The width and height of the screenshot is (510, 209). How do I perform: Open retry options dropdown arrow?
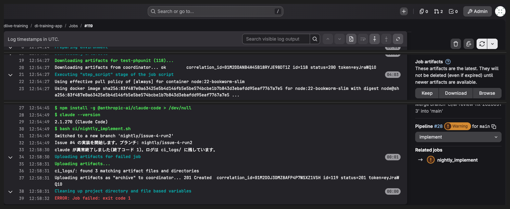[492, 44]
